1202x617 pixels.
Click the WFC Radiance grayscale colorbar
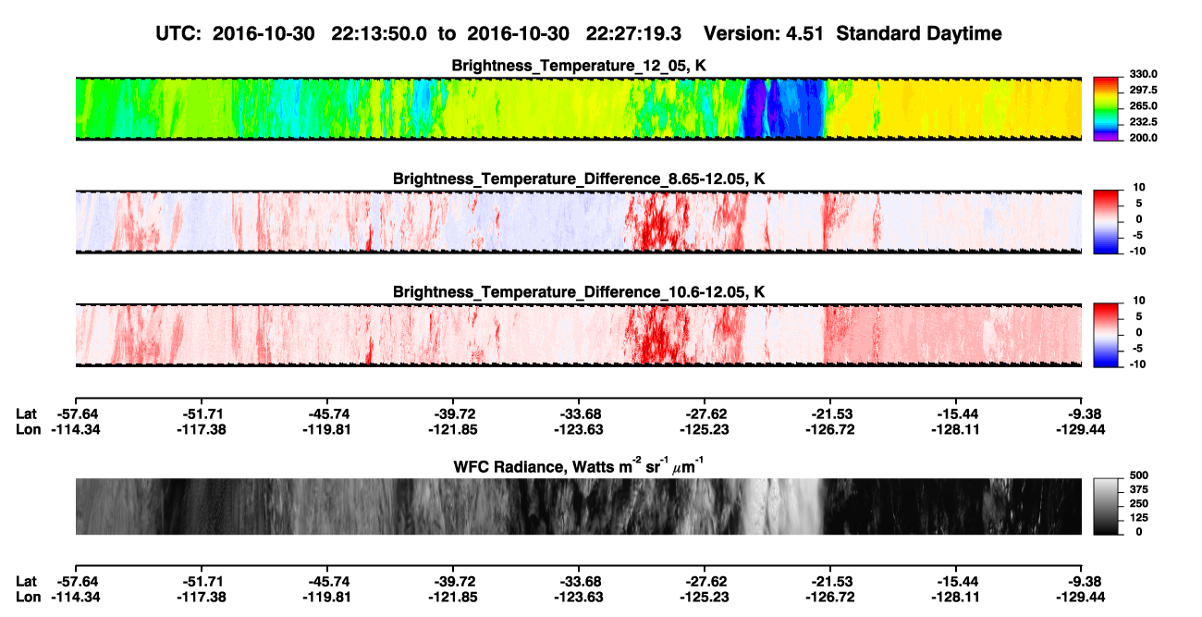tap(1108, 506)
